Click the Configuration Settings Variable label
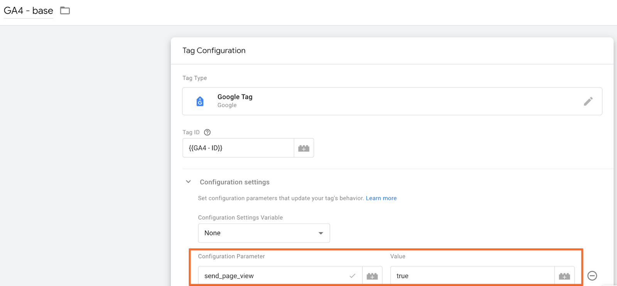 [240, 217]
